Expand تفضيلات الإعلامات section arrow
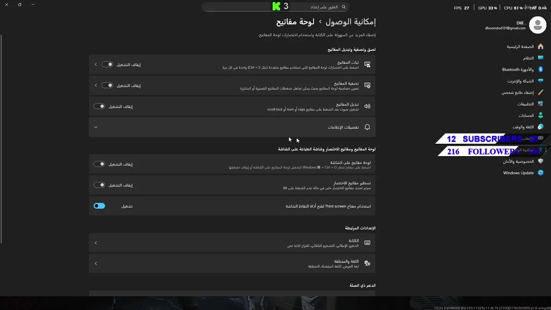 click(x=96, y=127)
